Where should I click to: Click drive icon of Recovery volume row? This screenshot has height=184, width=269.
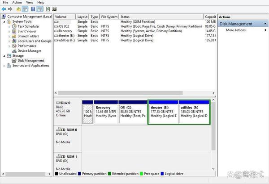click(56, 31)
